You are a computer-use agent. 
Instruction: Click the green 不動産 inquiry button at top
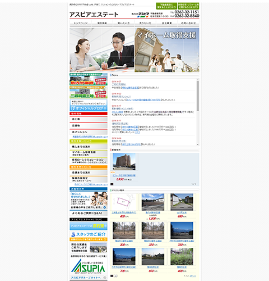click(166, 6)
